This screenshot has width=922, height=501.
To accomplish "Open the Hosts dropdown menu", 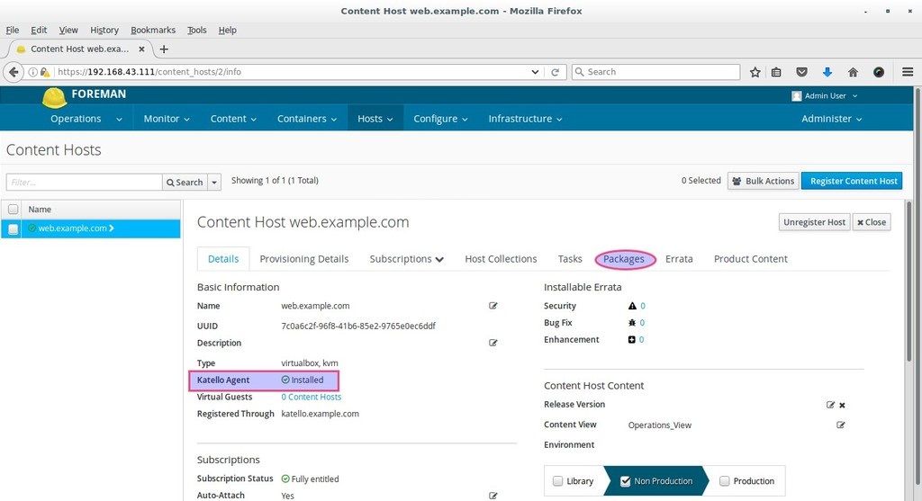I will (x=375, y=119).
